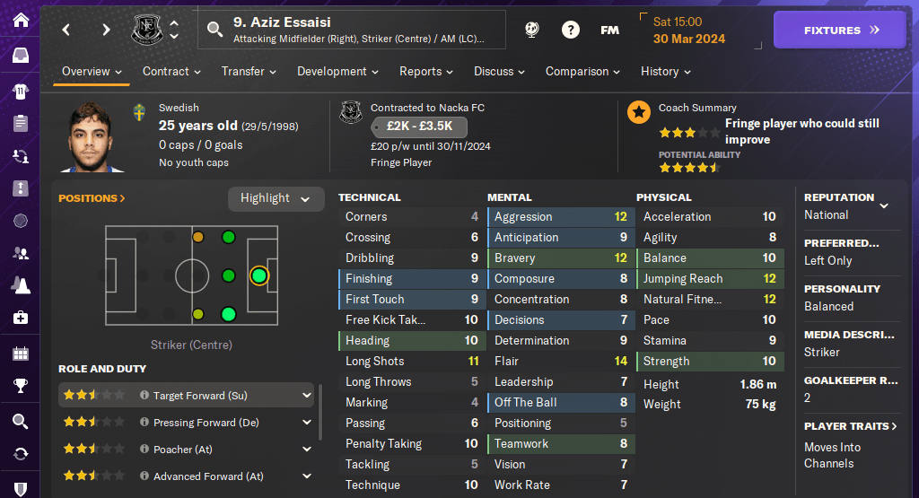919x498 pixels.
Task: Open the Player Traits link
Action: pyautogui.click(x=850, y=426)
